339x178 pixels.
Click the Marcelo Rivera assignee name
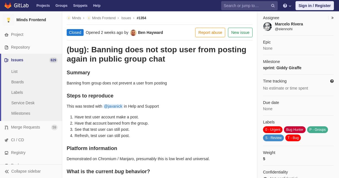tap(289, 24)
